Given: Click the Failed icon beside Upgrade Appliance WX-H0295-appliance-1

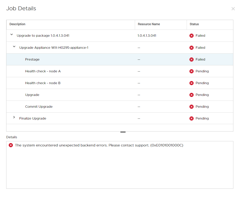Looking at the screenshot, I should click(191, 47).
